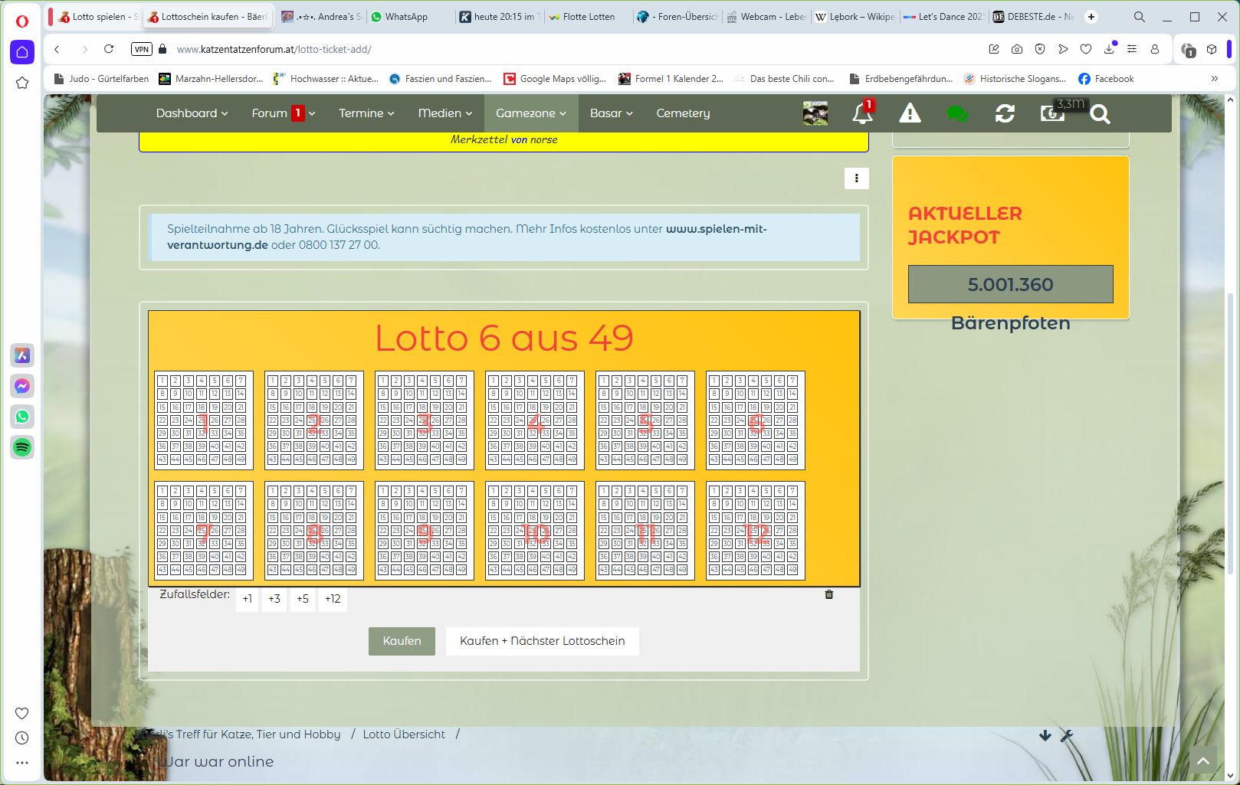Click the trash icon to clear ticket
This screenshot has height=785, width=1240.
[x=828, y=594]
